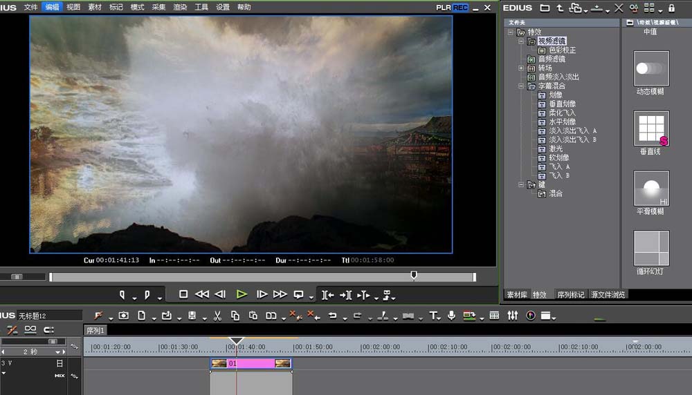Toggle the ripple mode icon left of timeline
The width and height of the screenshot is (692, 395).
12,329
